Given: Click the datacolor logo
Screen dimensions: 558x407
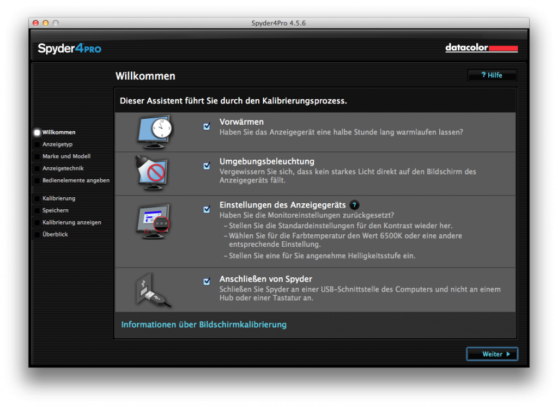Looking at the screenshot, I should [482, 48].
